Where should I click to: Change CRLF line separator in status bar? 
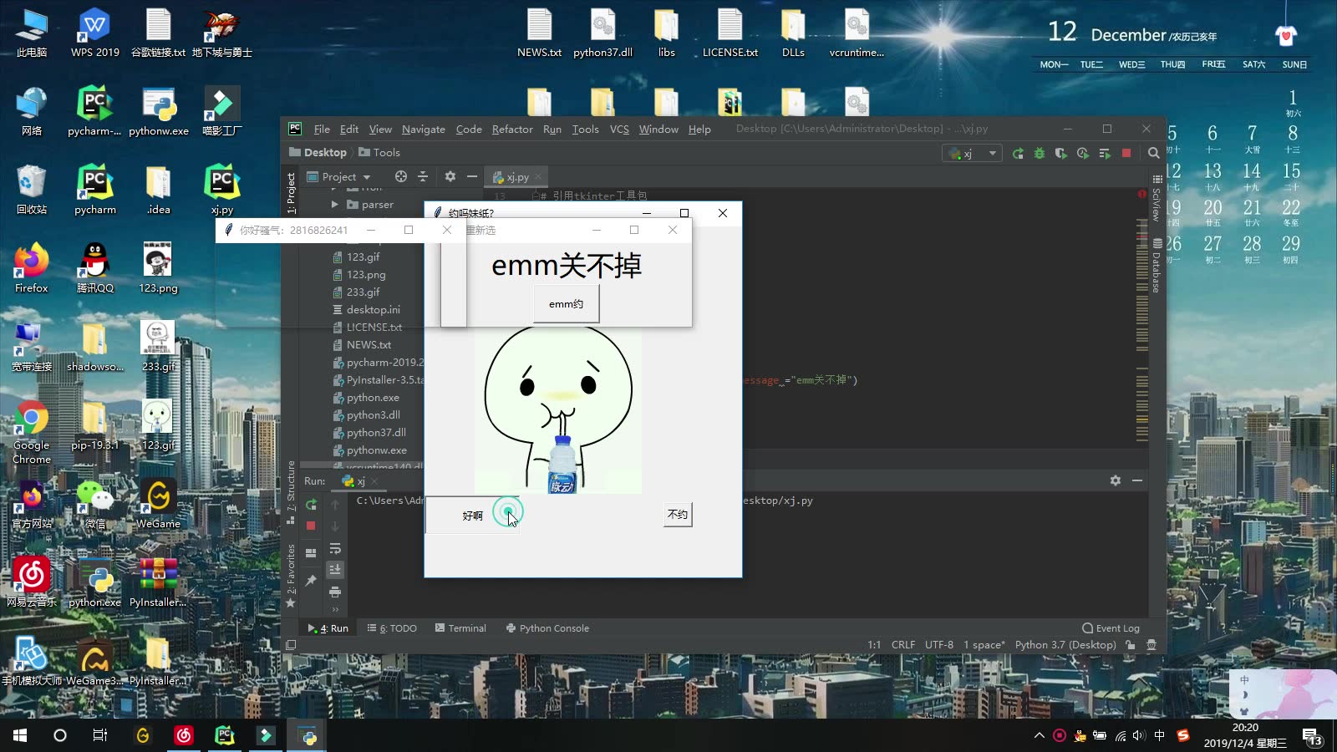903,645
